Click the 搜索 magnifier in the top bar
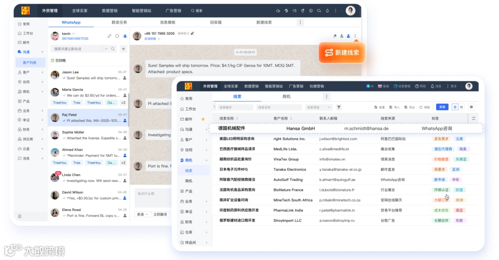This screenshot has height=260, width=499. 193,11
